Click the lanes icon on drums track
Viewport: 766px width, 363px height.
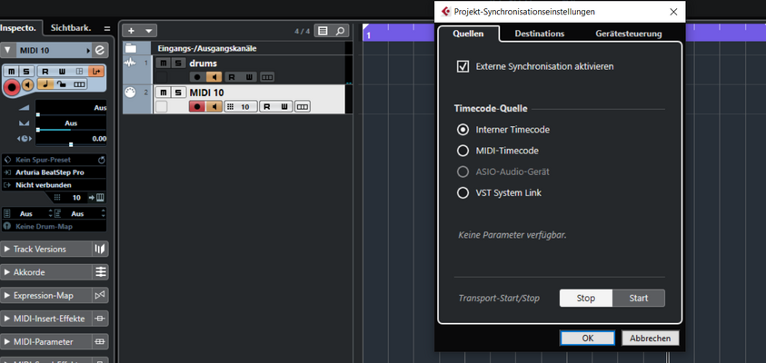(267, 77)
